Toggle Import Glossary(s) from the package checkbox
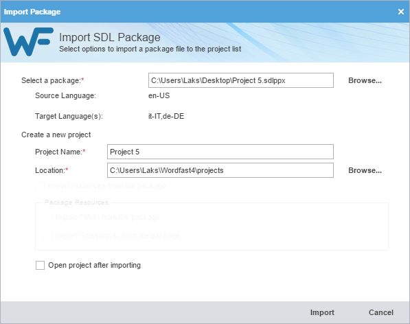 pos(47,235)
